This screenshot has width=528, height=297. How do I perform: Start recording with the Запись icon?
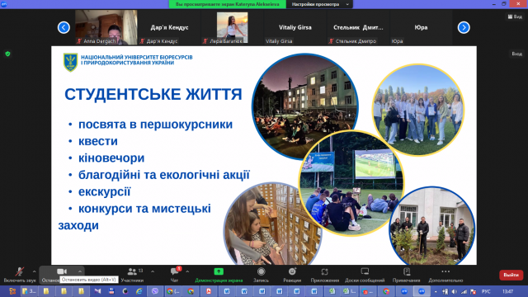coord(261,271)
